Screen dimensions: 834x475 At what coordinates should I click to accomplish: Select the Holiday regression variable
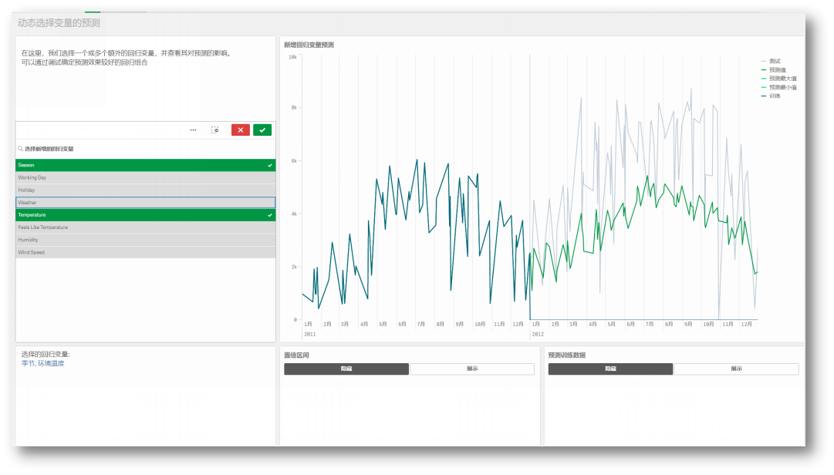(x=146, y=190)
